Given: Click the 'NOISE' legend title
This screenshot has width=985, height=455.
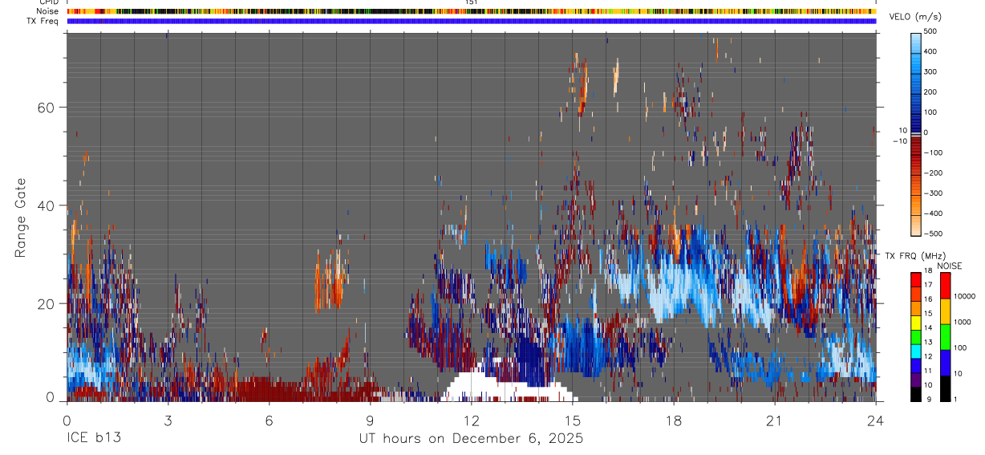Looking at the screenshot, I should [x=950, y=266].
